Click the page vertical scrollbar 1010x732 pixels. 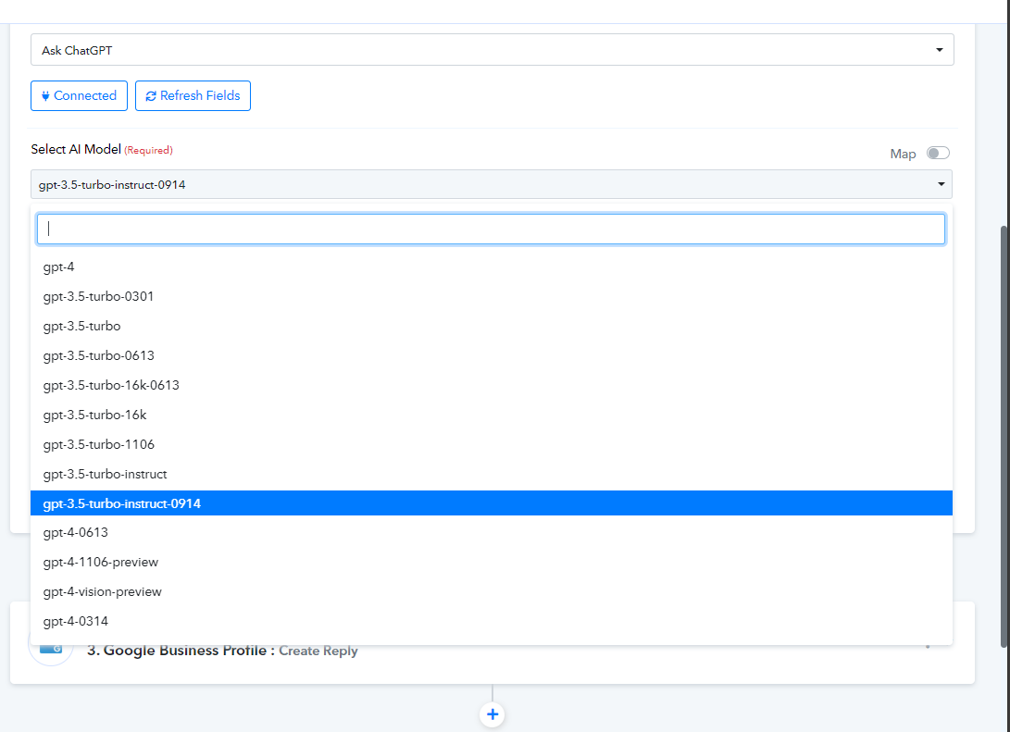tap(1004, 437)
